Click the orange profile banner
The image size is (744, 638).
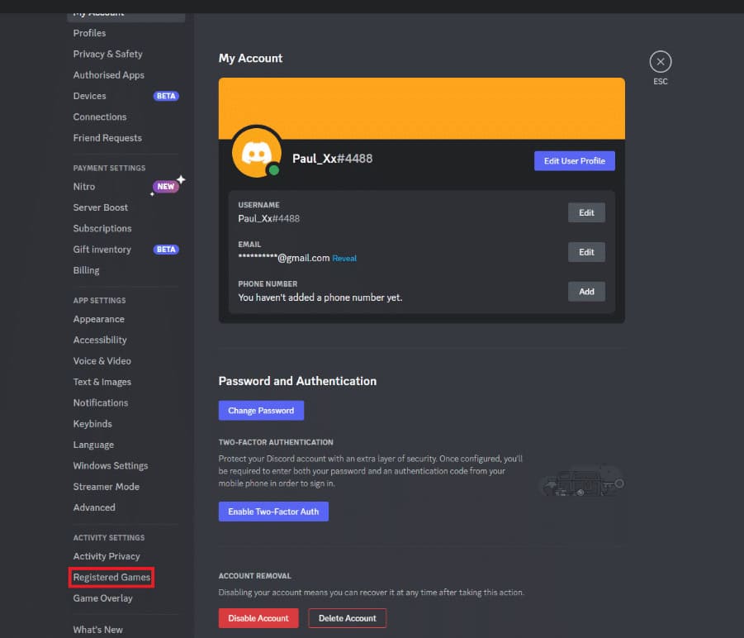tap(421, 108)
